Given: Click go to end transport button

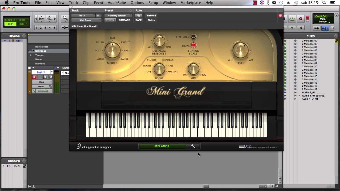Looking at the screenshot, I should 301,28.
